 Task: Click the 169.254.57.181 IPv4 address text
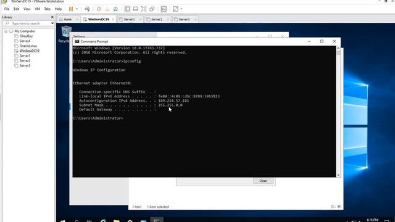173,101
